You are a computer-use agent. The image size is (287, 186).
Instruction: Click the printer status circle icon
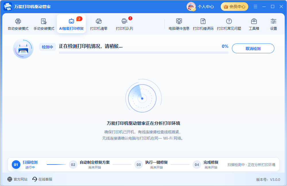23,48
